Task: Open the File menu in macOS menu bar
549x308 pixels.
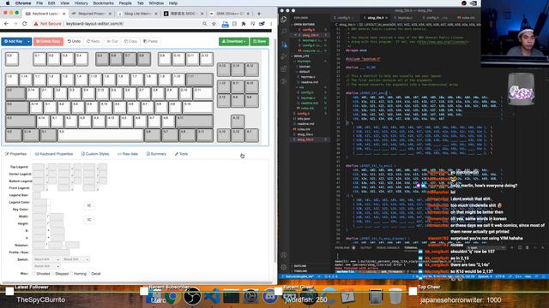Action: pos(39,3)
